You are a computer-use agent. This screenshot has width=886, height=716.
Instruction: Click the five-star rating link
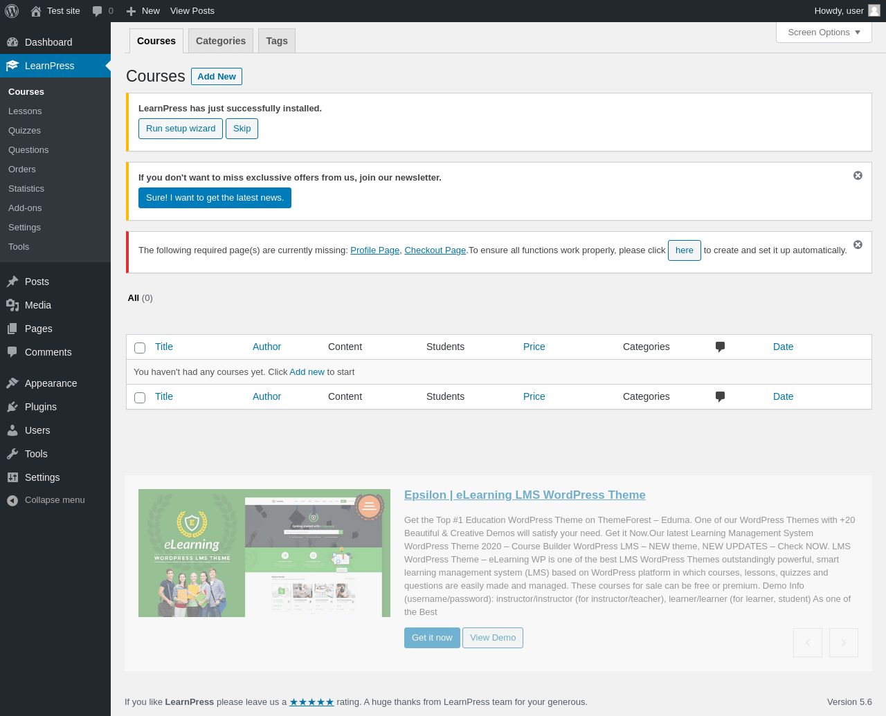click(x=311, y=702)
